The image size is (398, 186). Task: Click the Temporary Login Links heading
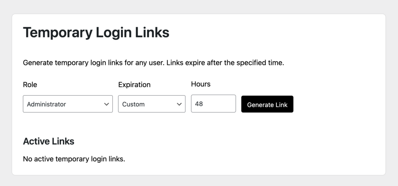[x=96, y=33]
